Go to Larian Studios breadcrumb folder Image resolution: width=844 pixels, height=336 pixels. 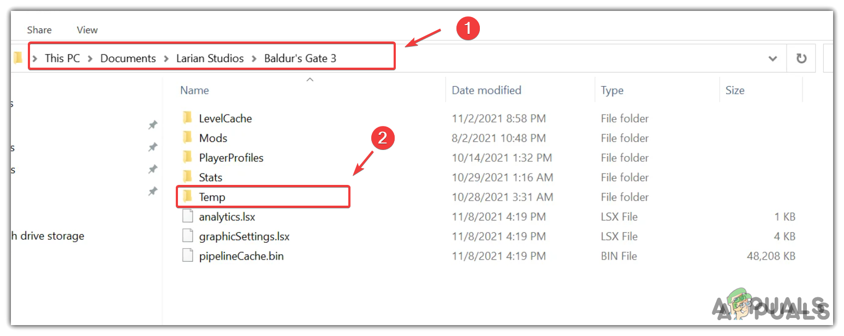(210, 58)
